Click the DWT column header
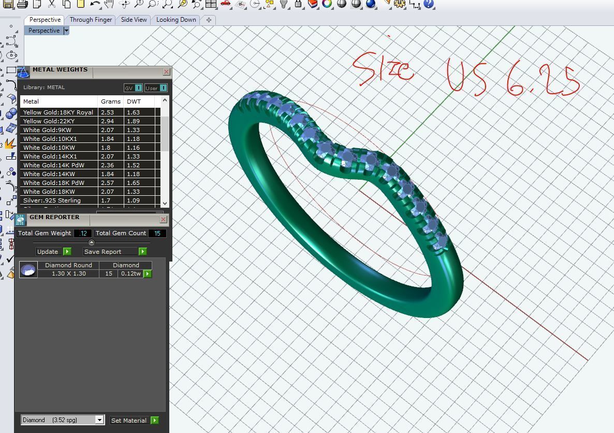This screenshot has width=614, height=433. [139, 102]
